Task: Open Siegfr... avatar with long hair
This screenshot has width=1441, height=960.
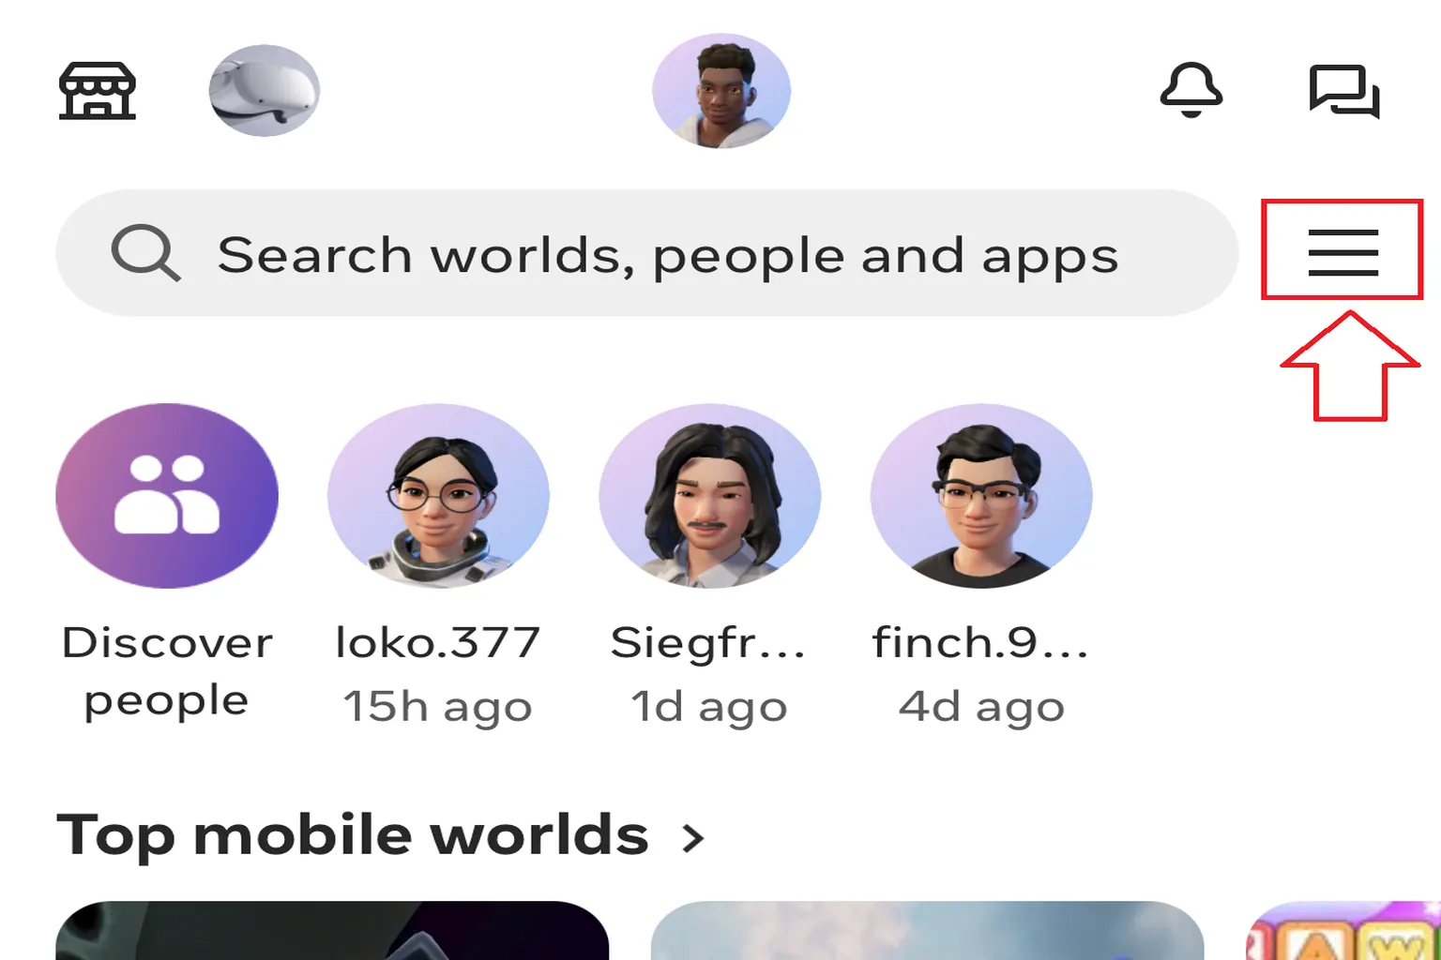Action: coord(710,496)
